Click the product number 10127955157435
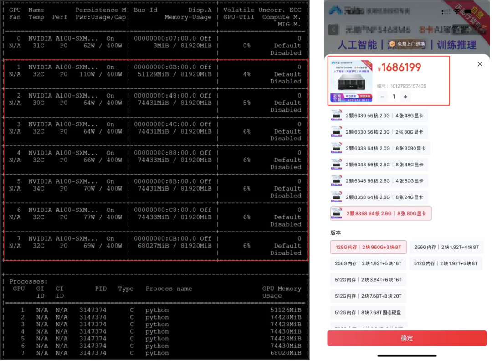Screen dimensions: 492x361 coord(408,86)
